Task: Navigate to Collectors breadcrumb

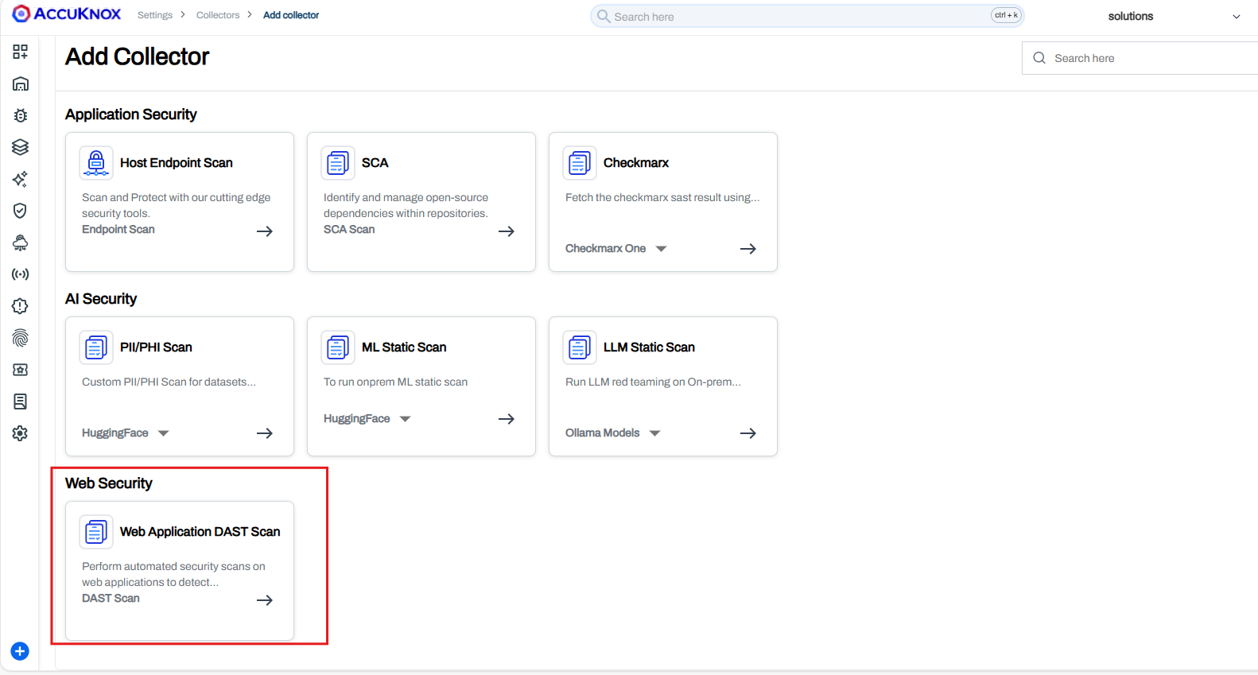Action: click(218, 15)
